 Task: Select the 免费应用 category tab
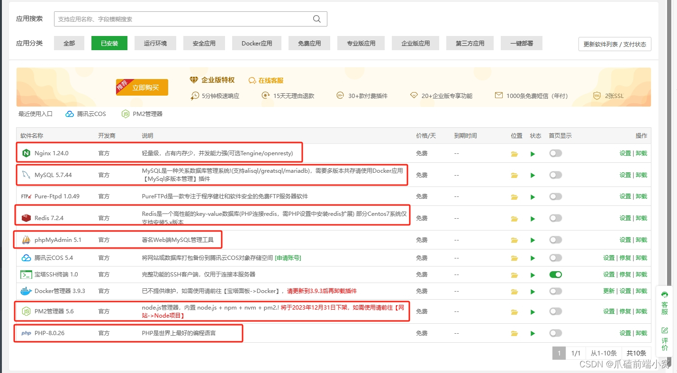pyautogui.click(x=309, y=43)
